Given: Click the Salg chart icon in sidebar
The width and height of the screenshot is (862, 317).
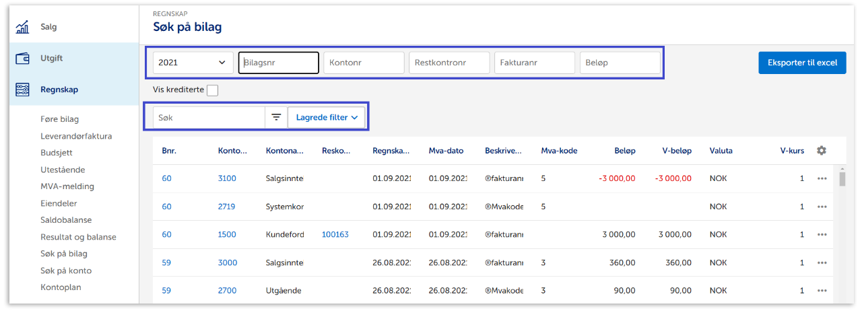Looking at the screenshot, I should (22, 28).
